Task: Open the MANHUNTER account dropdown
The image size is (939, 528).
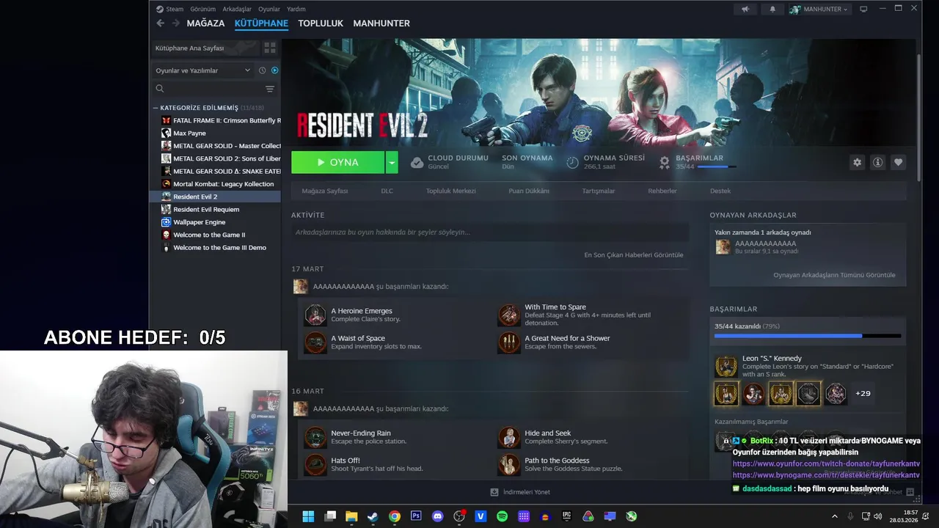Action: [819, 10]
